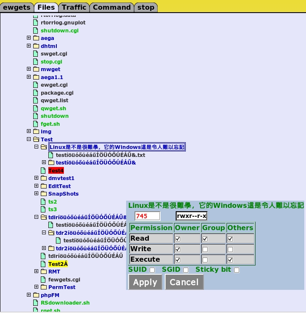Collapse the Test folder tree node
This screenshot has width=306, height=313.
click(29, 139)
